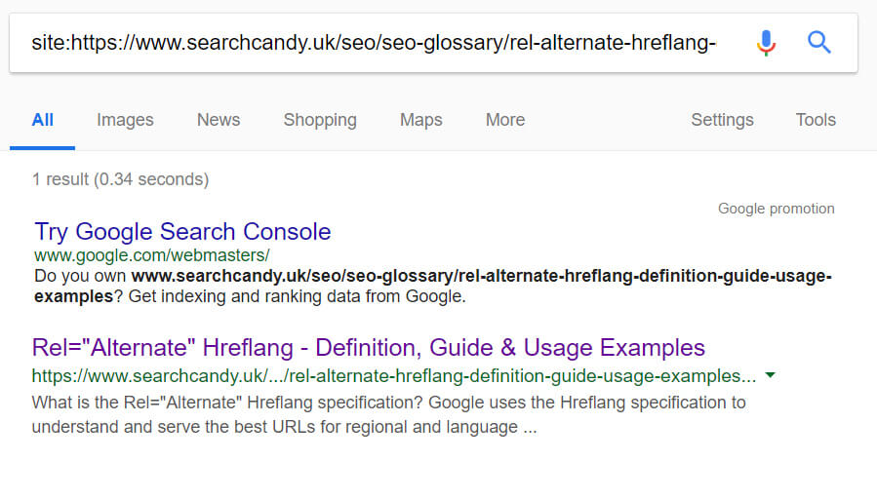Click the blue magnifying glass search icon
The width and height of the screenshot is (877, 500).
818,42
